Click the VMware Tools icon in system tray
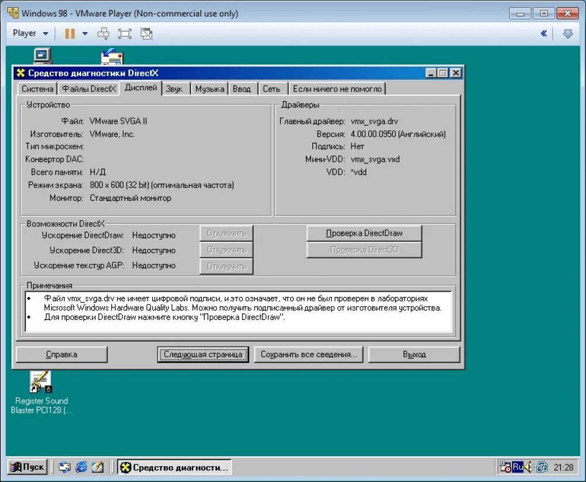The image size is (586, 482). (x=542, y=467)
